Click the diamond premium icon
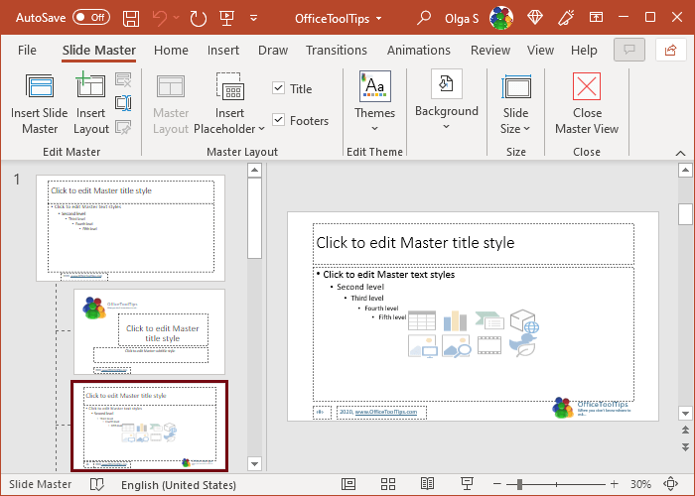 coord(535,18)
